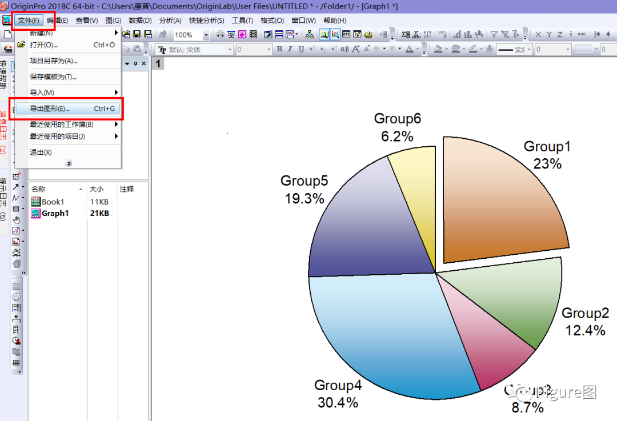
Task: Choose 保存模板为(T)... menu entry
Action: [67, 77]
